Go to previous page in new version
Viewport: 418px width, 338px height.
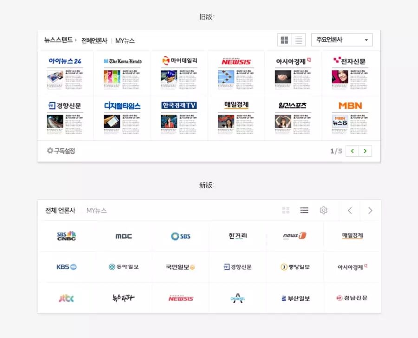[x=350, y=211]
